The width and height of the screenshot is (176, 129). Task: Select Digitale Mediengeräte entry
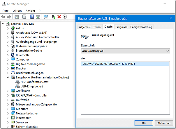[30, 64]
